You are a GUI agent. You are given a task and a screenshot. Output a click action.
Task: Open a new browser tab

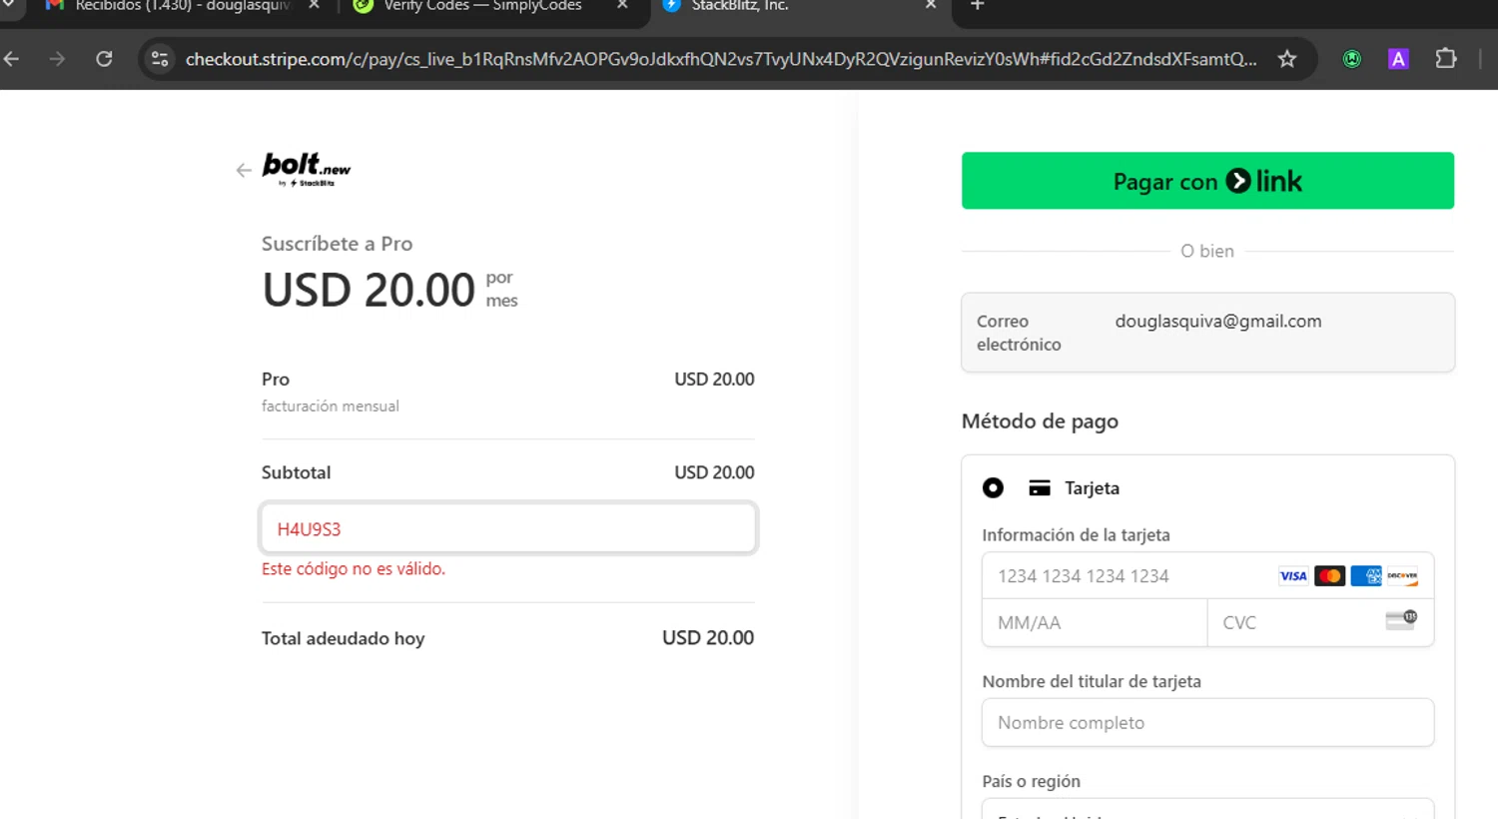[978, 6]
